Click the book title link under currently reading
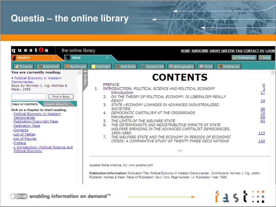Image resolution: width=276 pixels, height=207 pixels. (x=36, y=80)
